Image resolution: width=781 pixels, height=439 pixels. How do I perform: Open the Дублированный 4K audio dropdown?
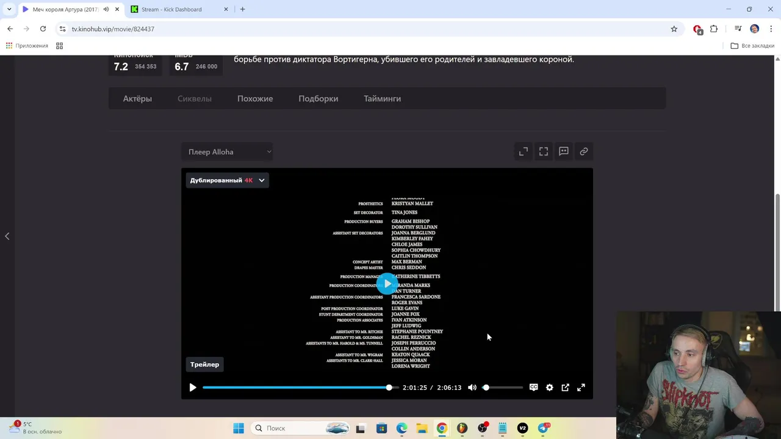click(x=227, y=180)
